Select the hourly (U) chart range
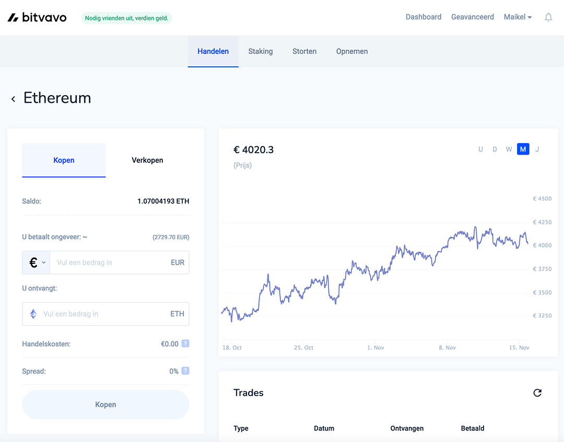Image resolution: width=564 pixels, height=442 pixels. 480,149
